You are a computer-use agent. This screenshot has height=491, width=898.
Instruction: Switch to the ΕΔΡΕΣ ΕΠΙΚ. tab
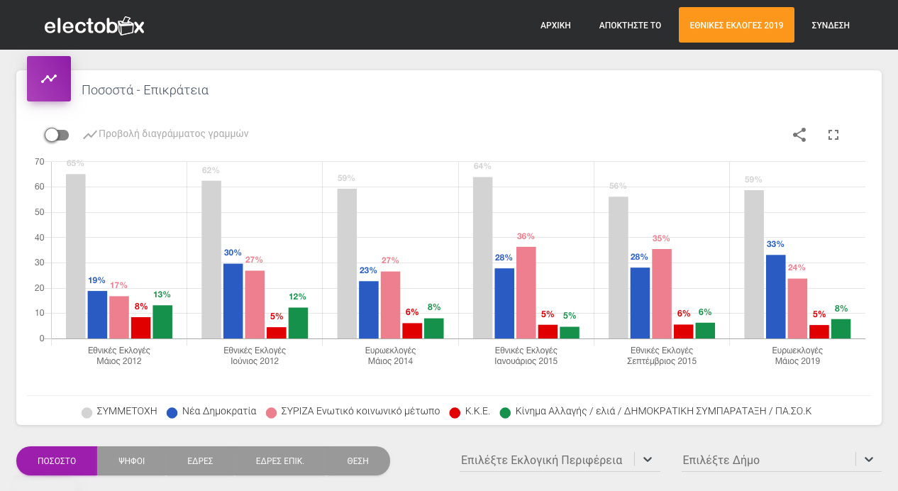coord(280,460)
